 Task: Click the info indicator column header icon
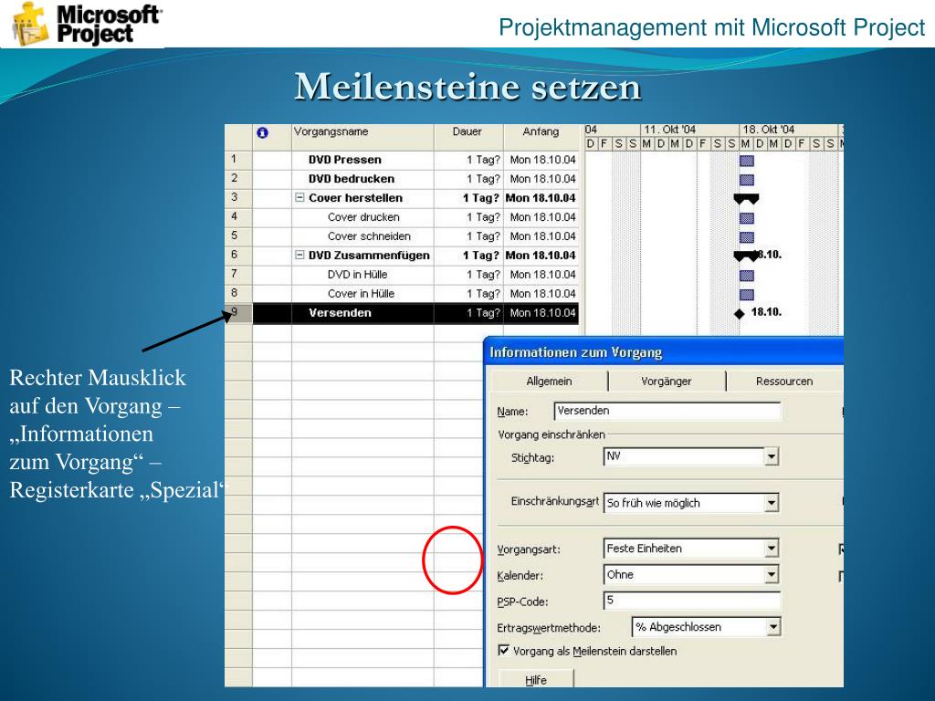(262, 132)
